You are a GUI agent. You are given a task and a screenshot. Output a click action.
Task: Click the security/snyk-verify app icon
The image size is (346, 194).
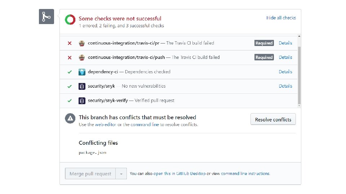pos(82,101)
